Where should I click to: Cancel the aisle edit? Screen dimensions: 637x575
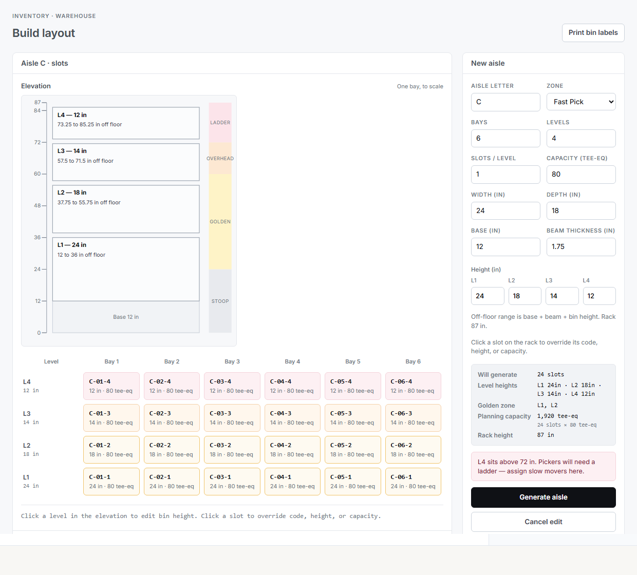(x=544, y=522)
